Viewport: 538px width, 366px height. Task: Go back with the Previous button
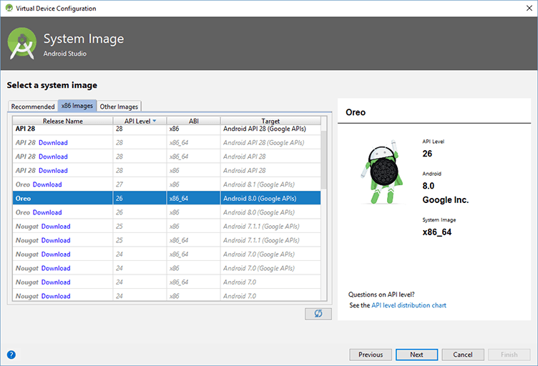(371, 355)
